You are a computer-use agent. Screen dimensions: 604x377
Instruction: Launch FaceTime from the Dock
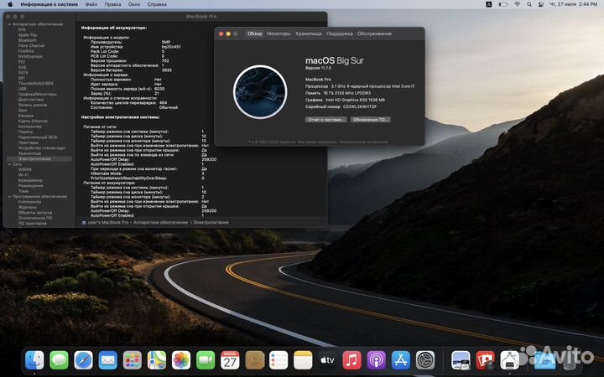click(x=206, y=360)
